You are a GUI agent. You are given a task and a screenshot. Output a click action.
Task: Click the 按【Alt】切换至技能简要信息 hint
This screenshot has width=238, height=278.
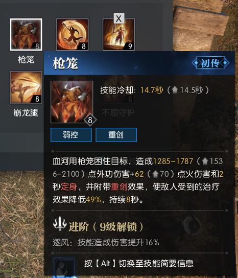click(139, 264)
